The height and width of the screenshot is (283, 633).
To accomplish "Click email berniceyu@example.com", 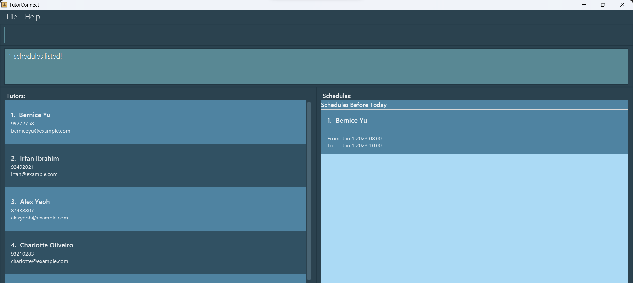I will pos(41,131).
